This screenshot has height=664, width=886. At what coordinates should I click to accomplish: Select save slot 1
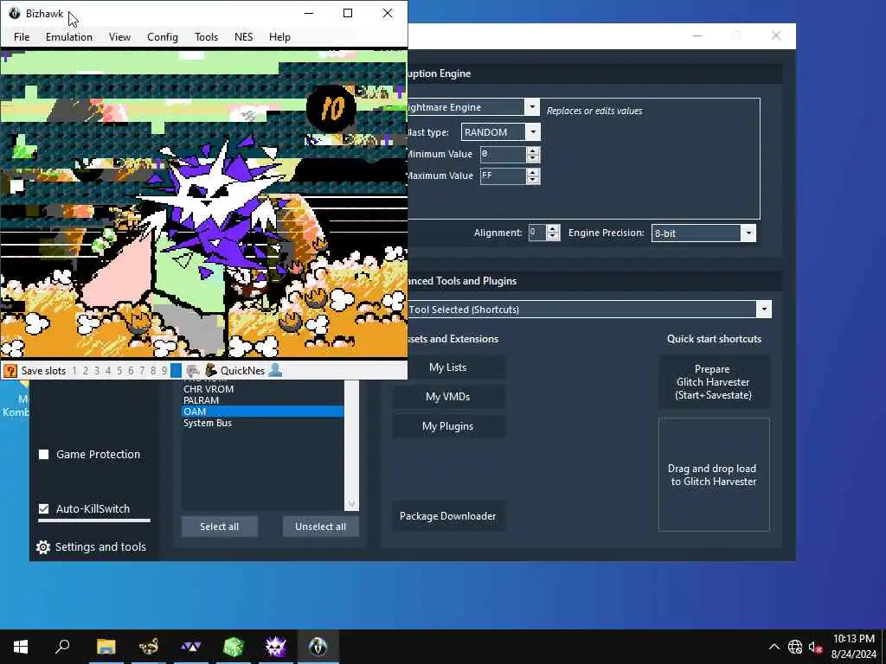[74, 370]
